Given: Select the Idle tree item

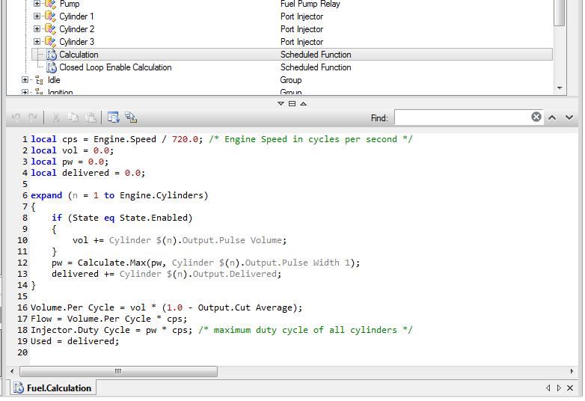Looking at the screenshot, I should (x=54, y=80).
